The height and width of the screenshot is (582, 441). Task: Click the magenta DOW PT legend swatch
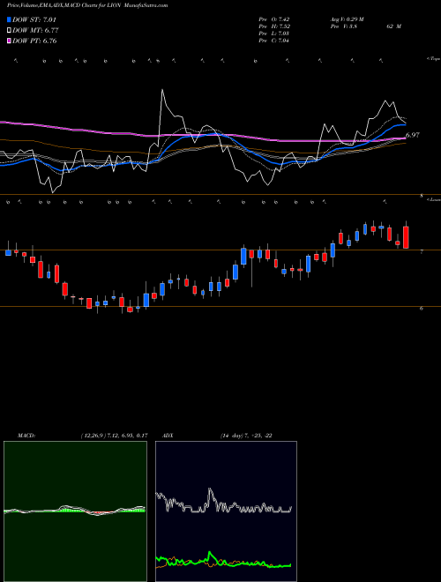[x=10, y=41]
